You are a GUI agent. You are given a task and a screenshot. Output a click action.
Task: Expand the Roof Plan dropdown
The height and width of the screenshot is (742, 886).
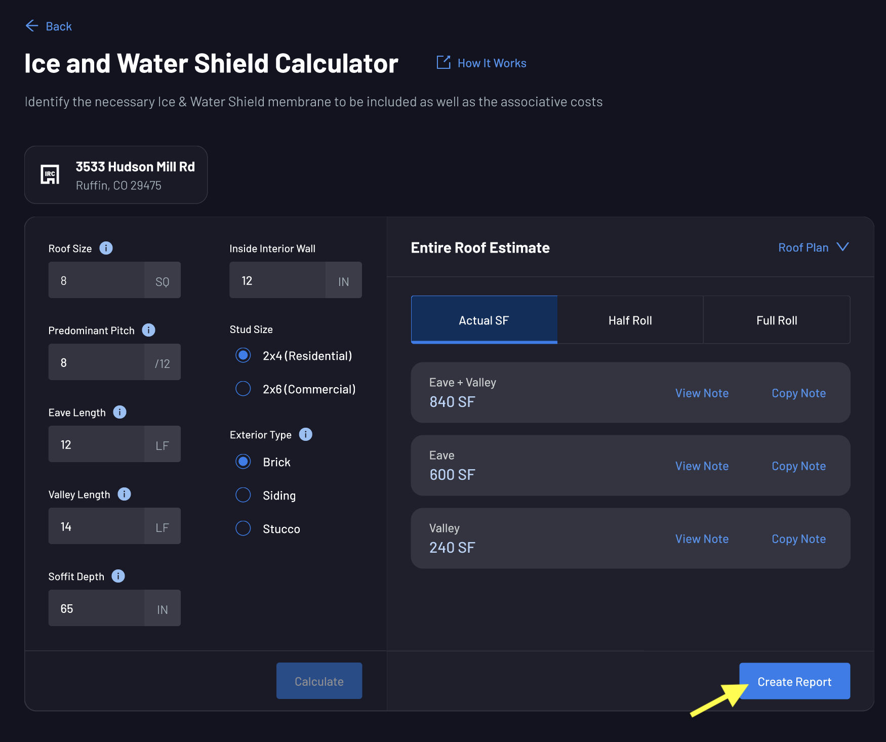[813, 248]
